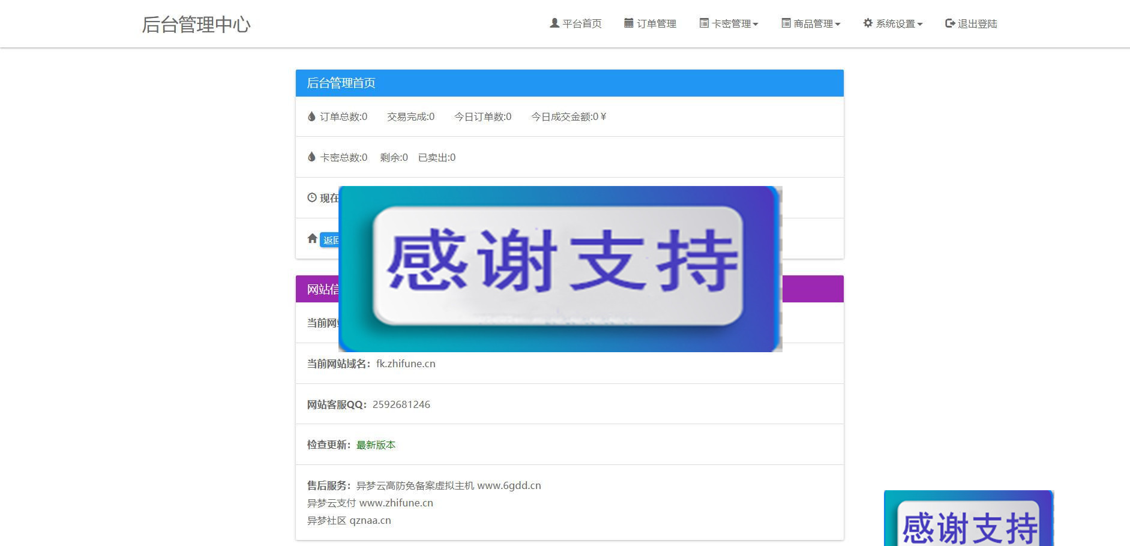Select 订单管理 in the navigation bar

coord(657,23)
